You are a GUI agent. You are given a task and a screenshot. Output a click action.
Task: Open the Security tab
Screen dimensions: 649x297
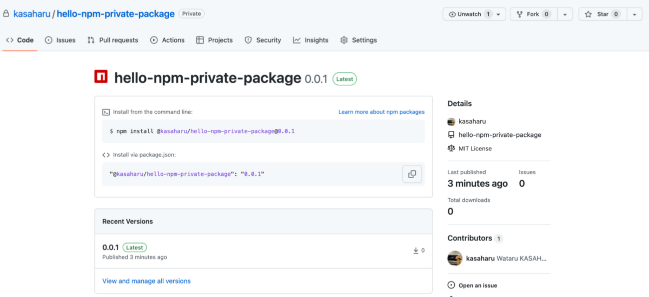pyautogui.click(x=263, y=40)
